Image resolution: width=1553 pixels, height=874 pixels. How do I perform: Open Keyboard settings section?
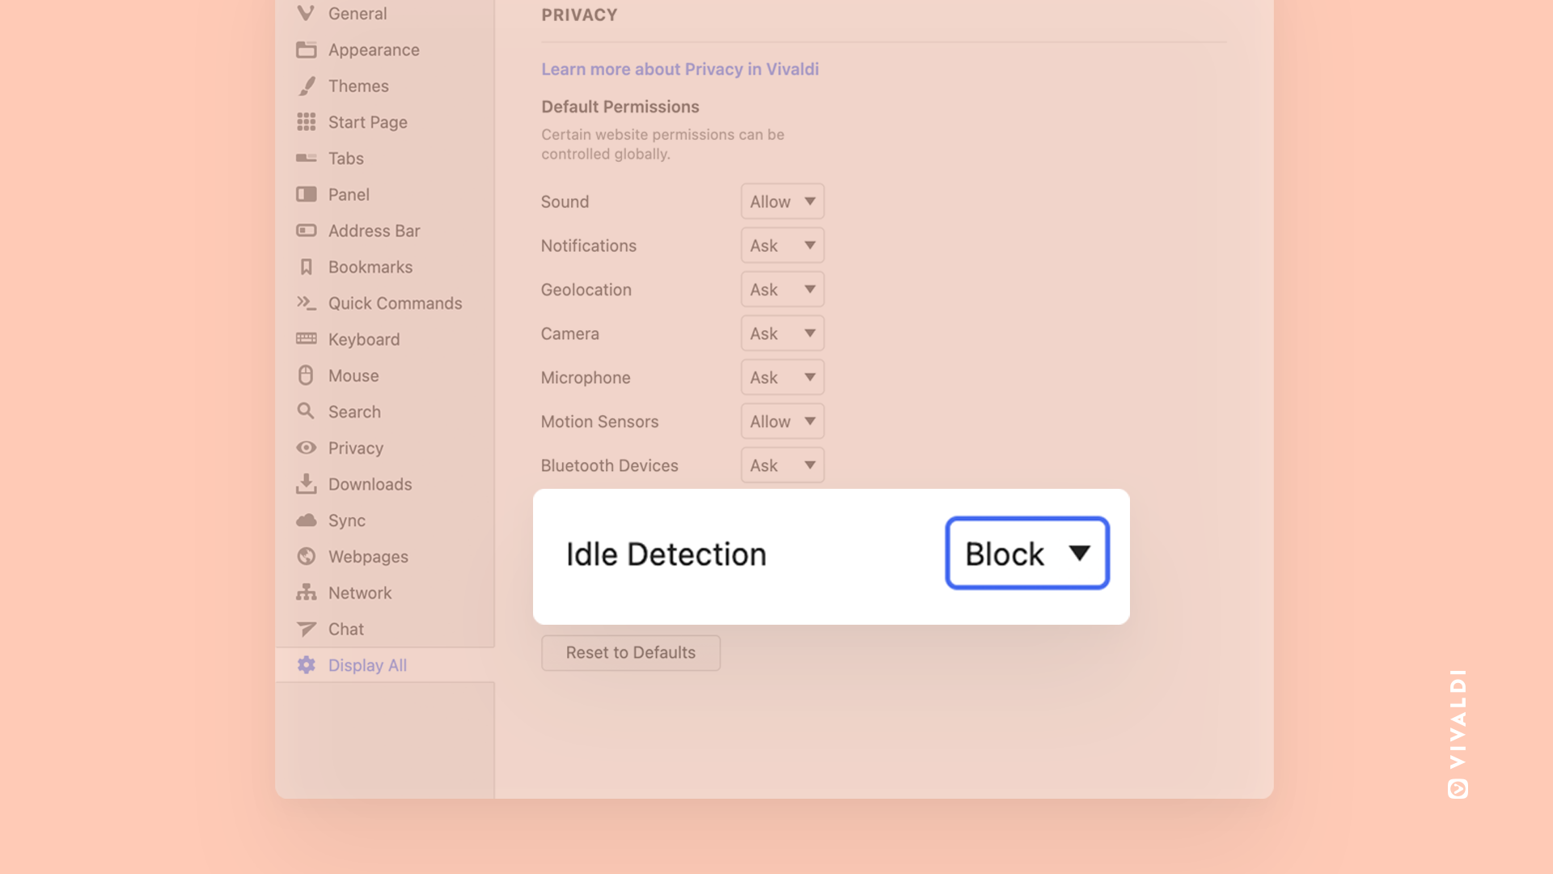point(364,339)
